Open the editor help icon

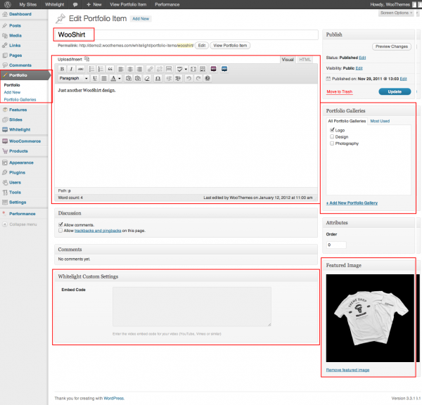tap(207, 78)
